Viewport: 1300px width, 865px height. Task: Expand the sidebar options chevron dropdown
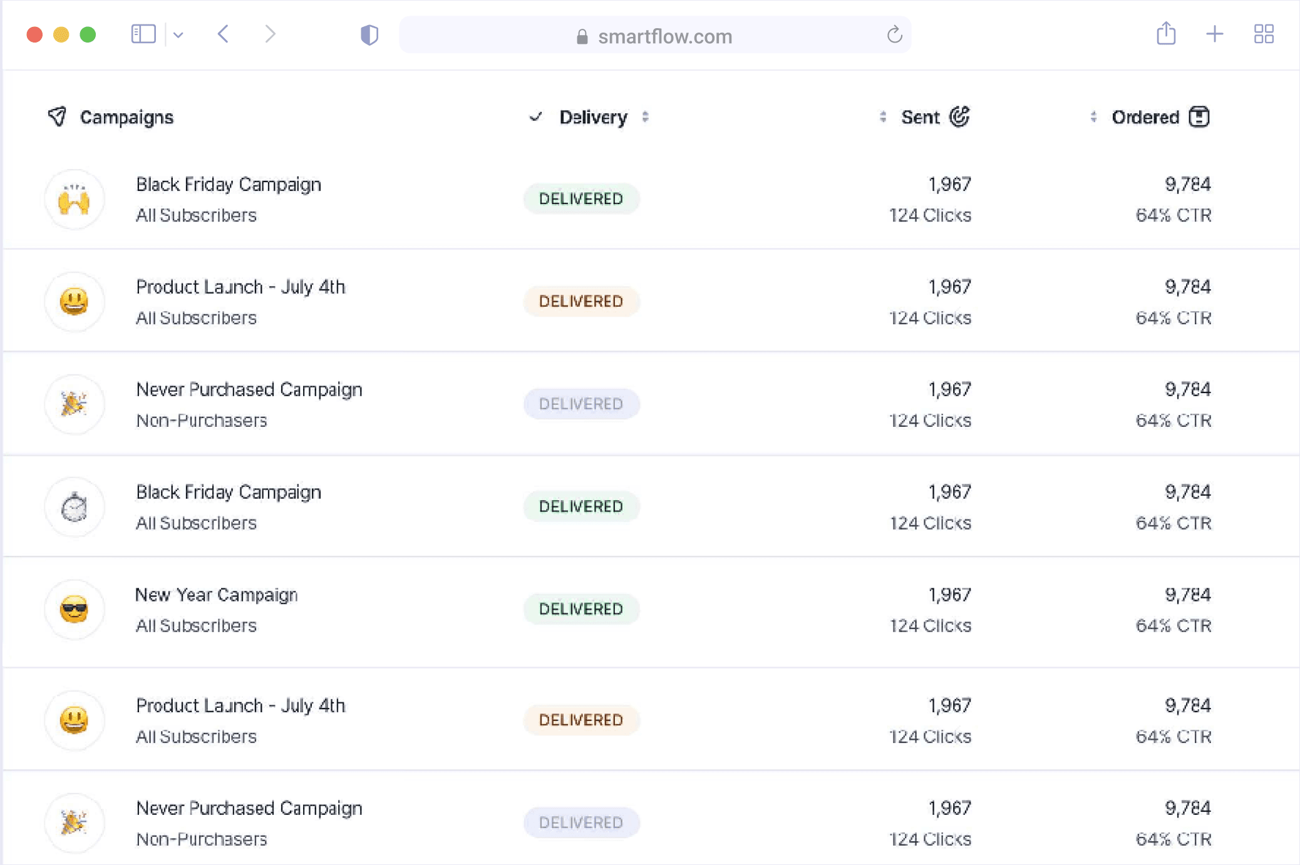coord(178,35)
